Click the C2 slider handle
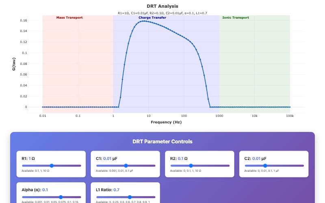 [x=265, y=166]
